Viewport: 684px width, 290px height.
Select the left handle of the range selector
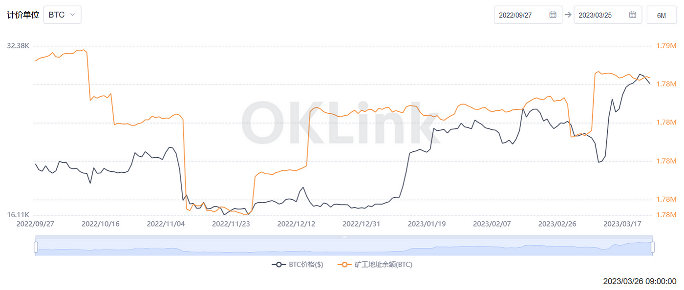(35, 246)
